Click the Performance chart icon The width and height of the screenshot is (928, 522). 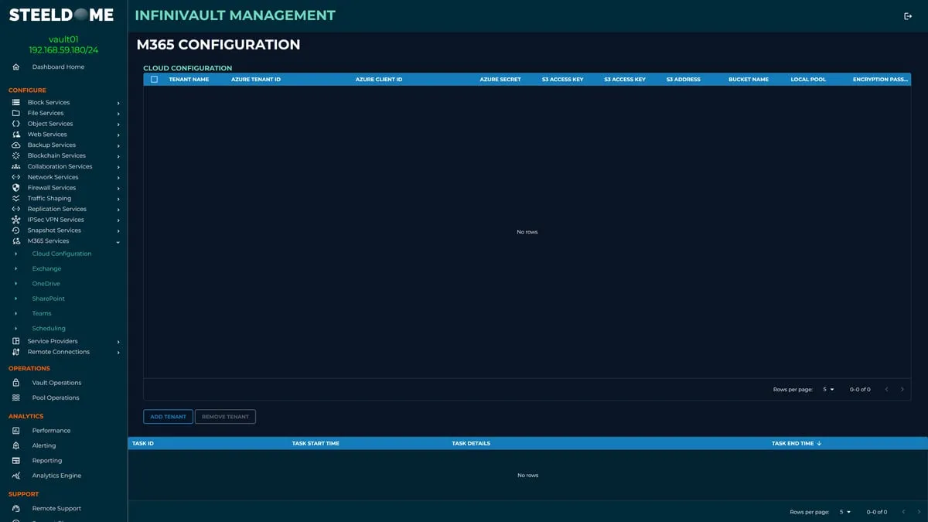(17, 430)
